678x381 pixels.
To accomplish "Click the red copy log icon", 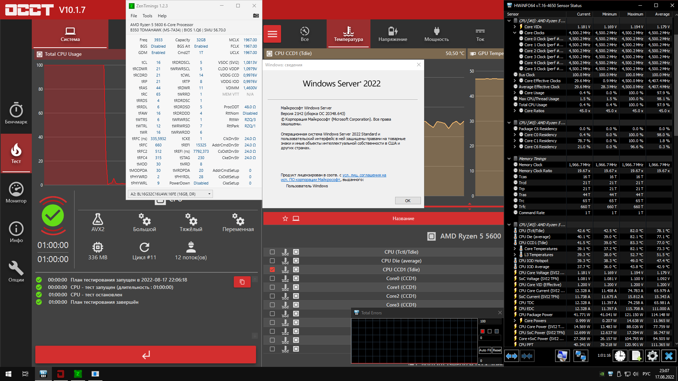I will click(x=242, y=282).
